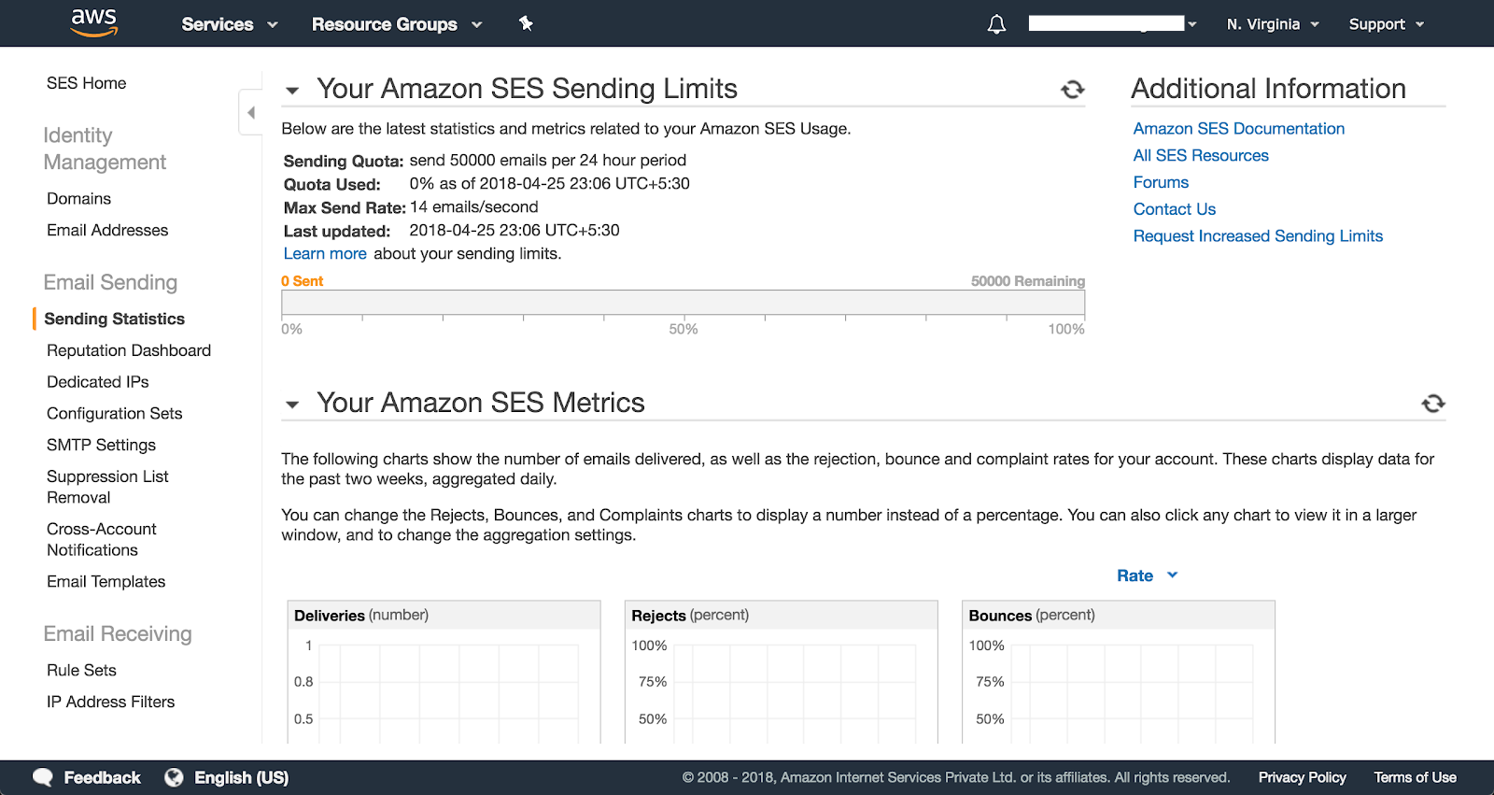1494x795 pixels.
Task: Open the Services dropdown menu
Action: pyautogui.click(x=229, y=24)
